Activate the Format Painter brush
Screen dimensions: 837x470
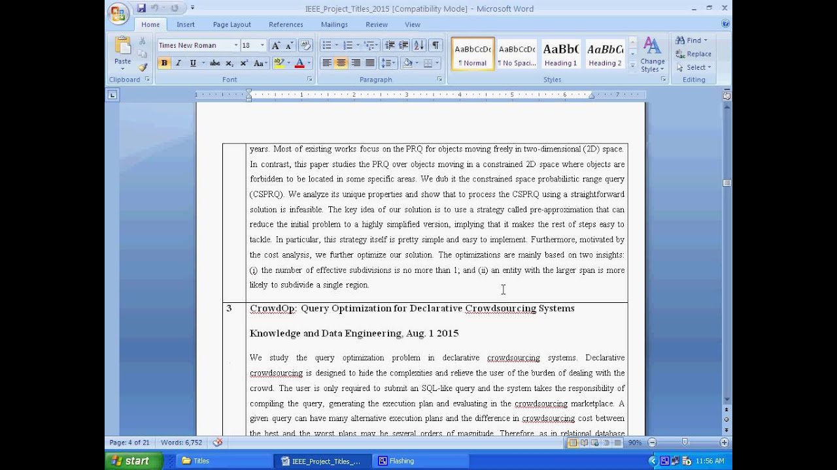point(143,67)
